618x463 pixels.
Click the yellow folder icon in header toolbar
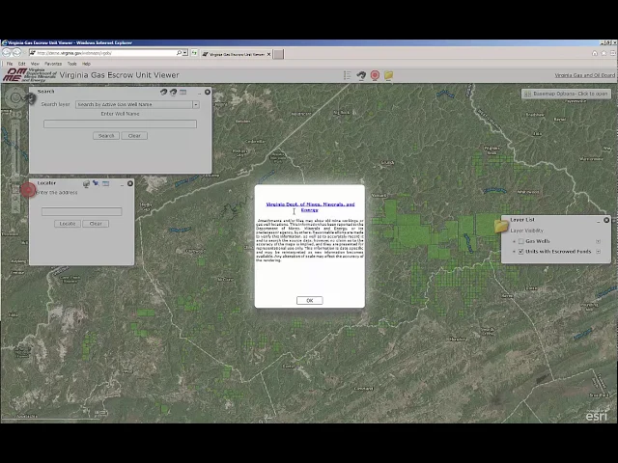point(388,75)
